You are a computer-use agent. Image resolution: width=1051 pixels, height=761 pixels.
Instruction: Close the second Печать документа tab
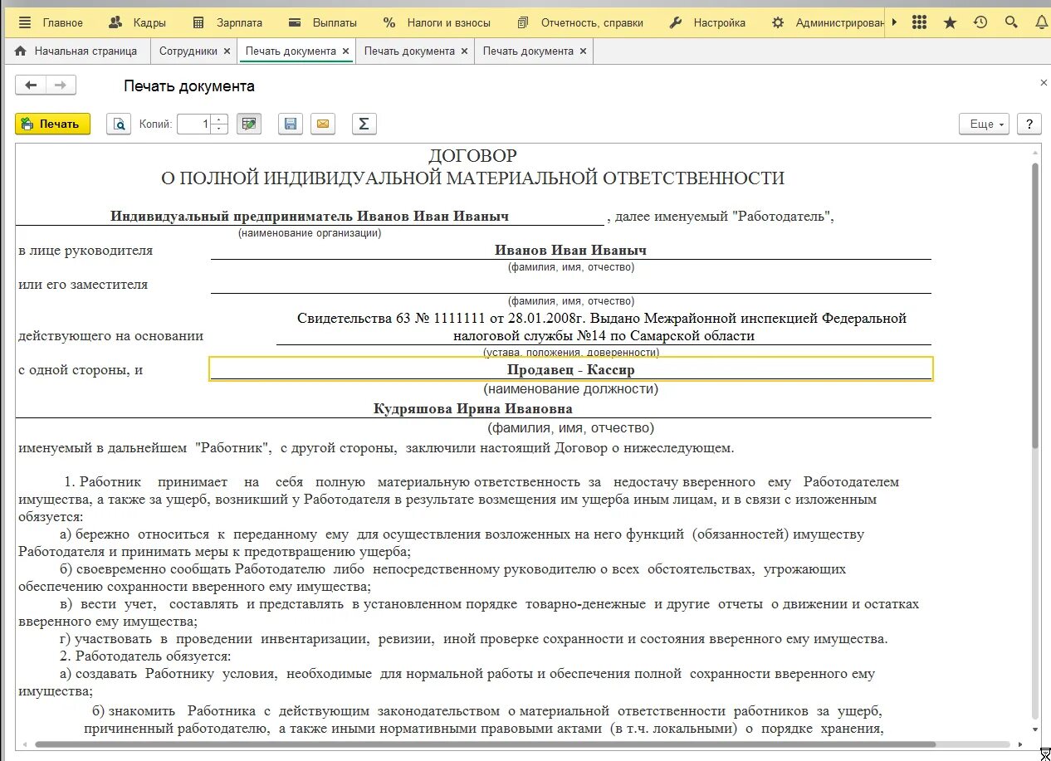pos(464,51)
